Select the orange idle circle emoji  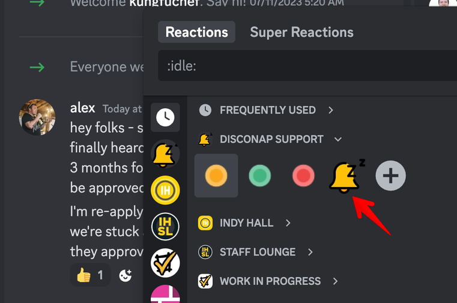point(216,176)
